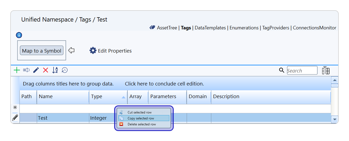Choose Cut selected row from context menu
Viewport: 349px width, 141px height.
[x=140, y=112]
